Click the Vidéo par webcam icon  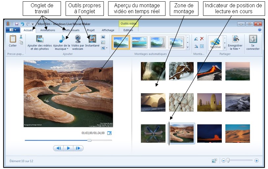tap(78, 39)
